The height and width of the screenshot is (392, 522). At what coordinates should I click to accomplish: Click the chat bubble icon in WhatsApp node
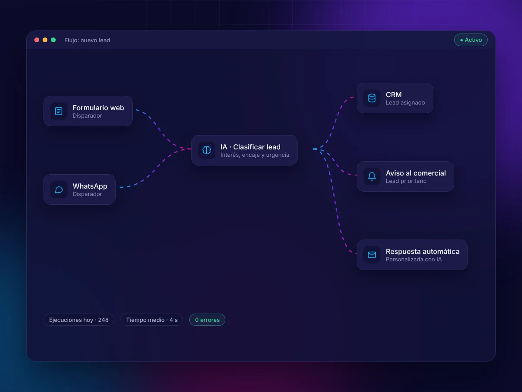coord(59,189)
